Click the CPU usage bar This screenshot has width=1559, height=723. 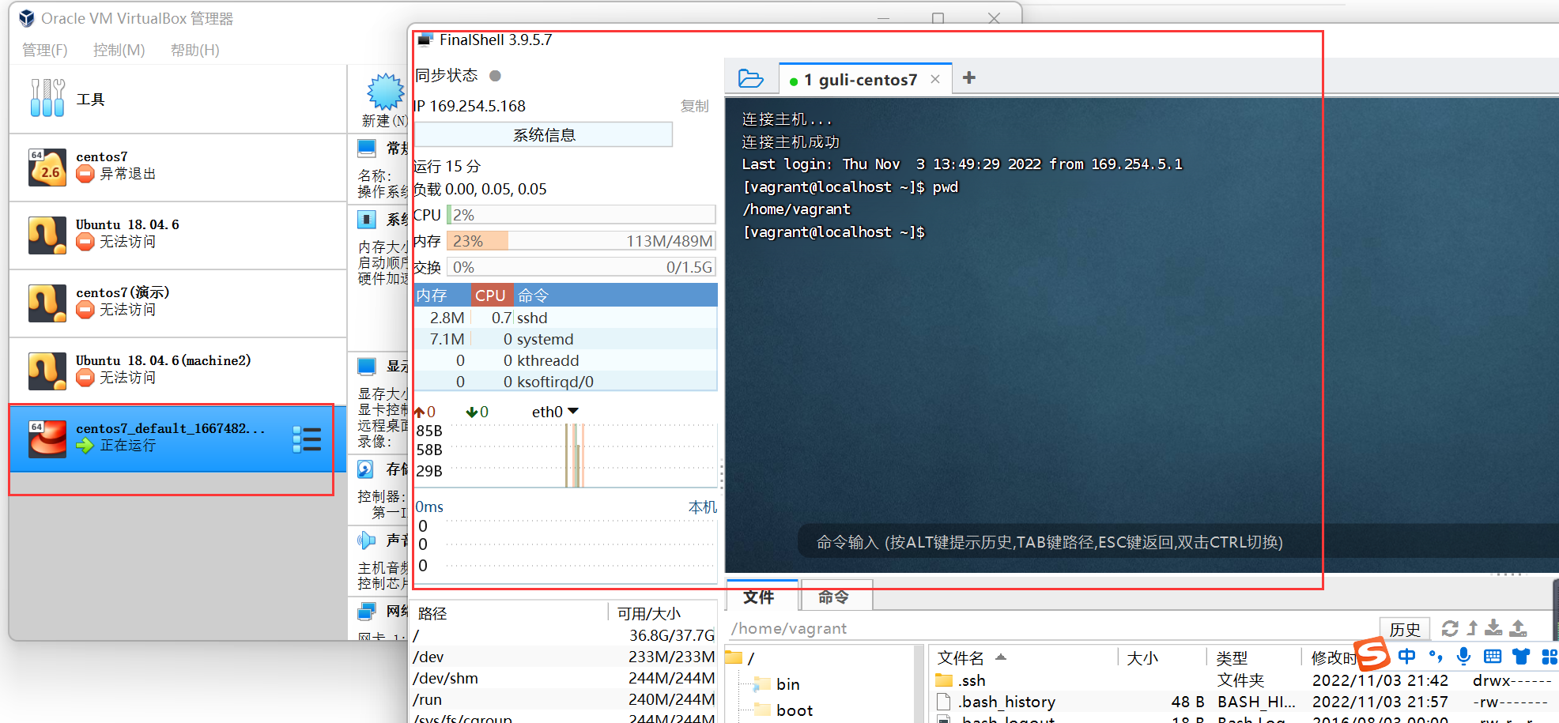pos(581,215)
